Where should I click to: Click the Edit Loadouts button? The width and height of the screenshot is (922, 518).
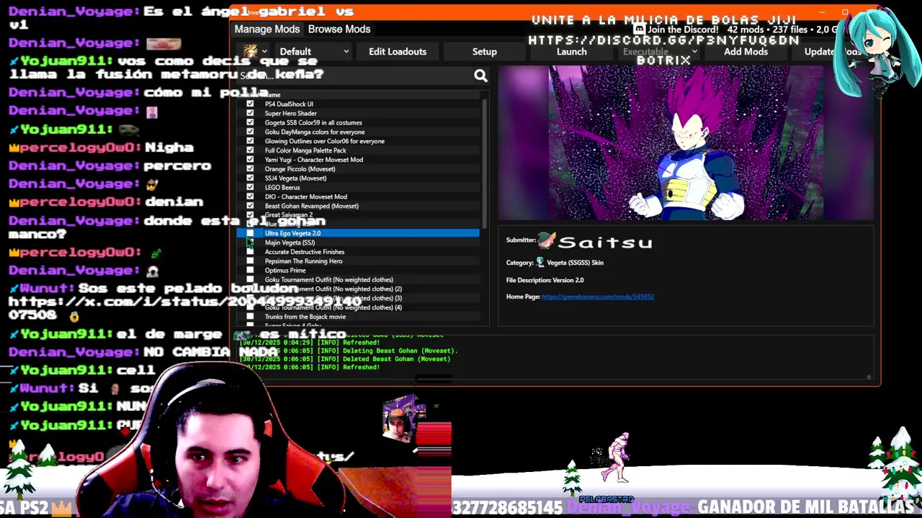coord(398,52)
